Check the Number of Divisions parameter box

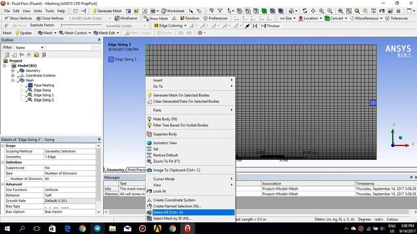(8, 179)
